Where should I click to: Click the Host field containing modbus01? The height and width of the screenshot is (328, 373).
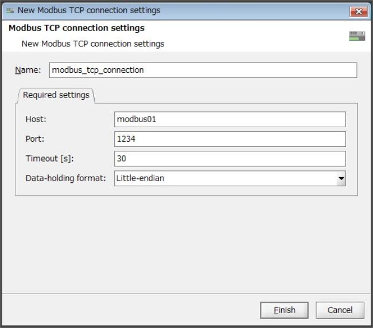tap(230, 119)
